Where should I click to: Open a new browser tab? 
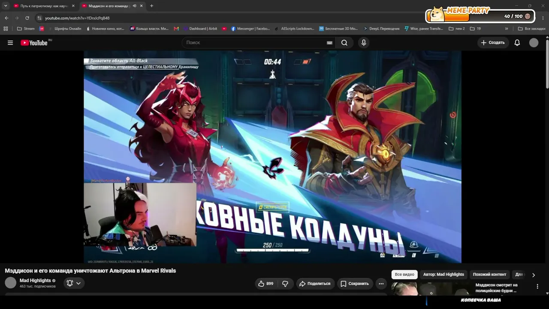coord(151,6)
